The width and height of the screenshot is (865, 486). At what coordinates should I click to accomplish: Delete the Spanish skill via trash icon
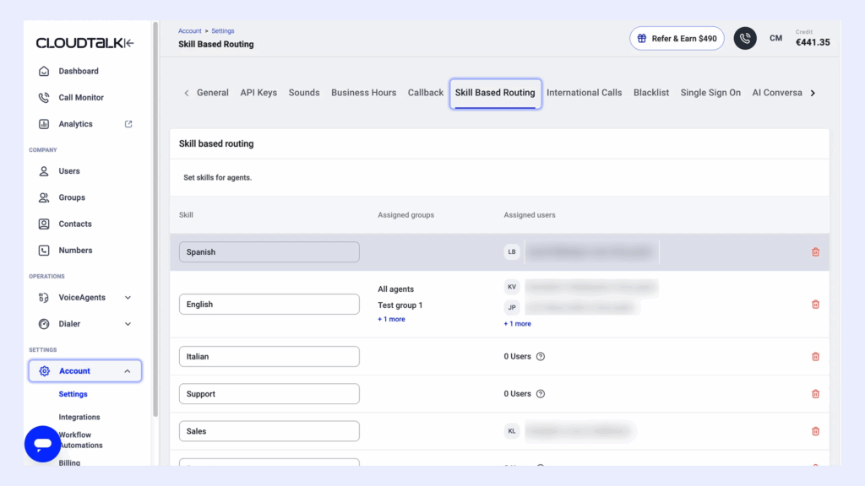tap(815, 251)
